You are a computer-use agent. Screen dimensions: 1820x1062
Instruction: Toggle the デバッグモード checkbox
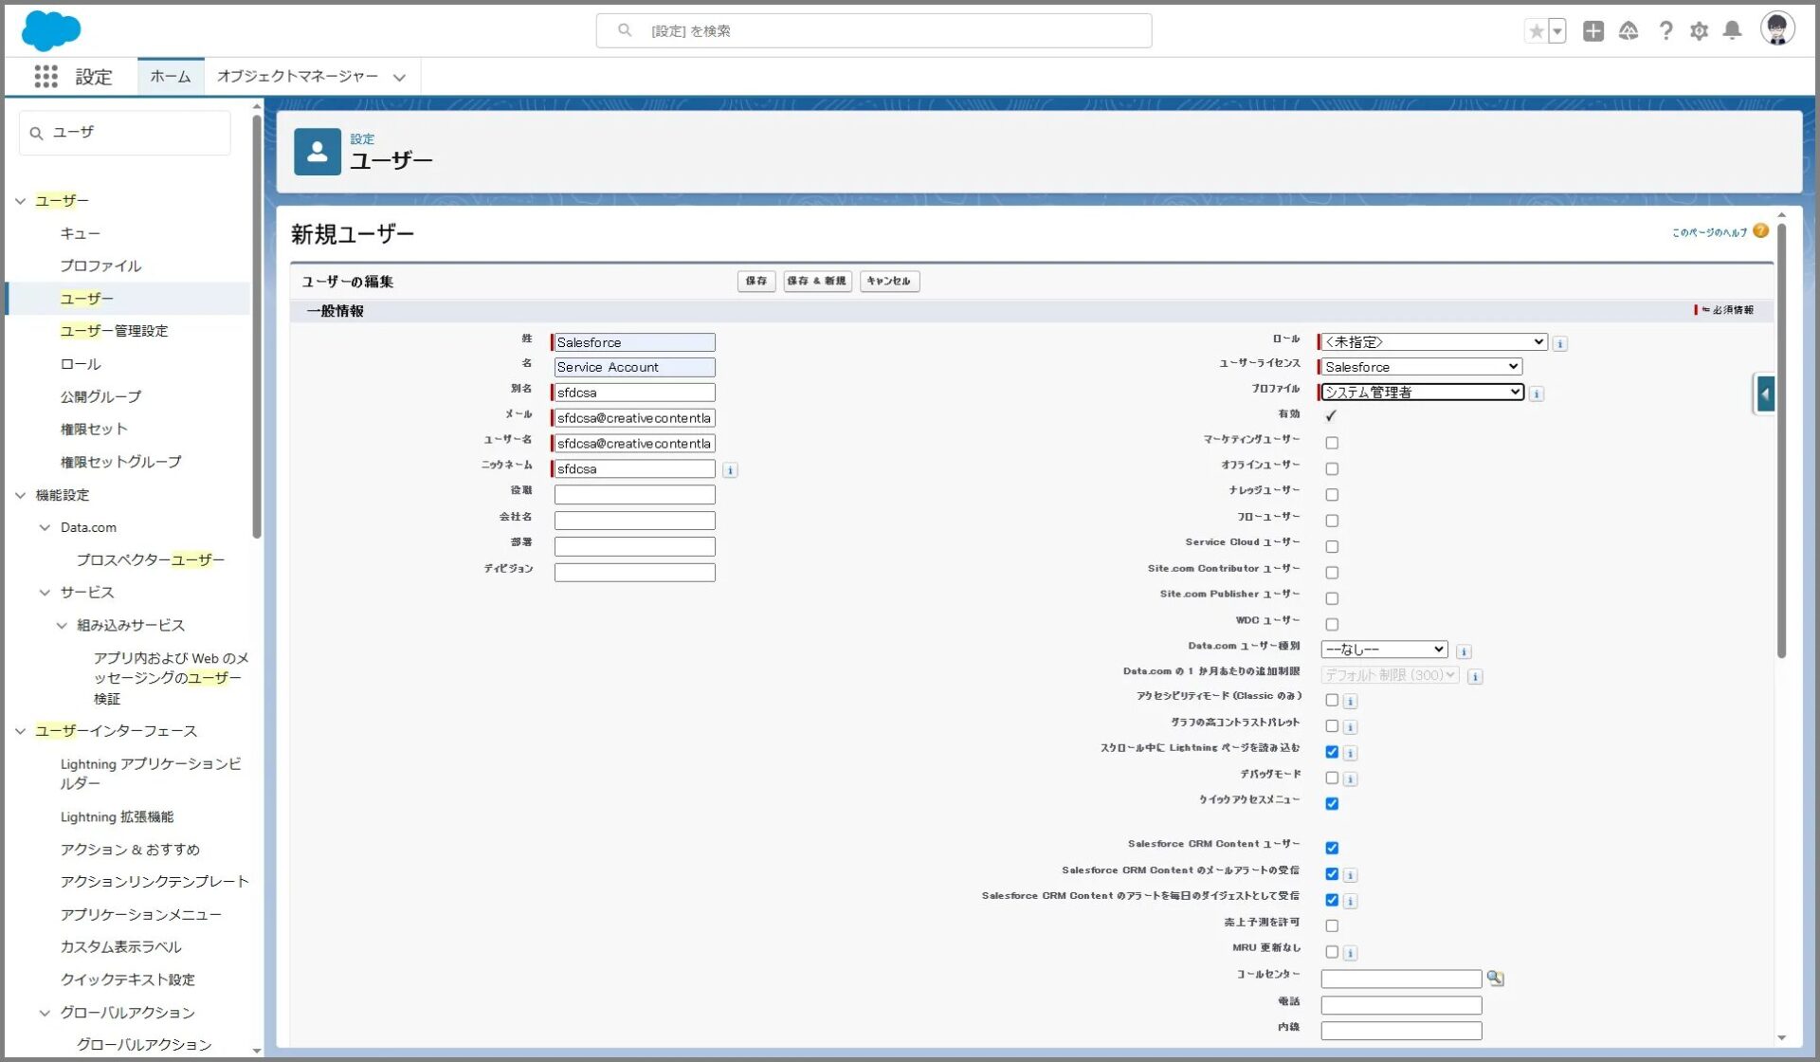1332,778
